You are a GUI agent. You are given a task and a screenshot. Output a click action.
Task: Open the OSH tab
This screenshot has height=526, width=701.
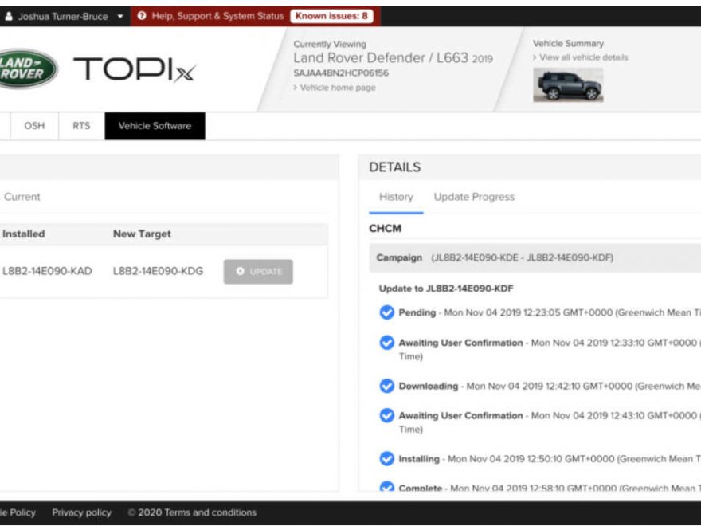34,126
